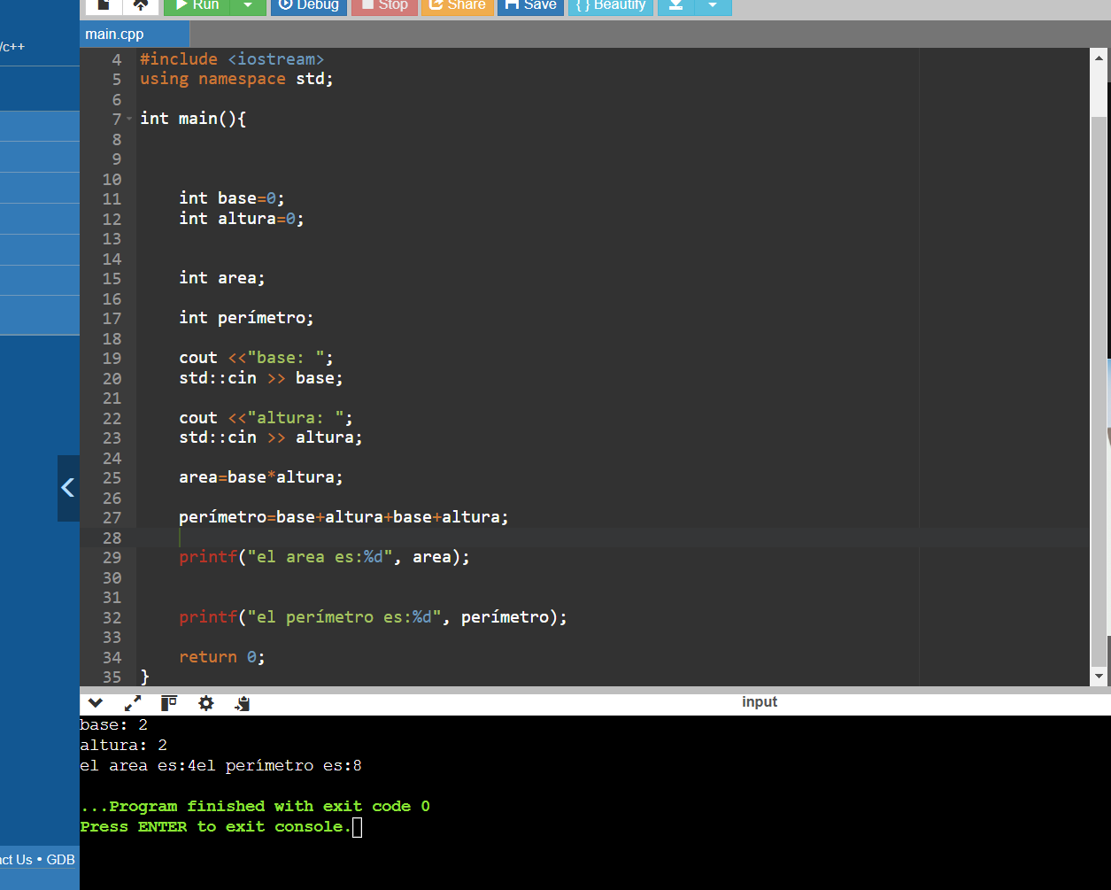Maximize the console with the expand arrows icon
Image resolution: width=1111 pixels, height=890 pixels.
[x=133, y=704]
